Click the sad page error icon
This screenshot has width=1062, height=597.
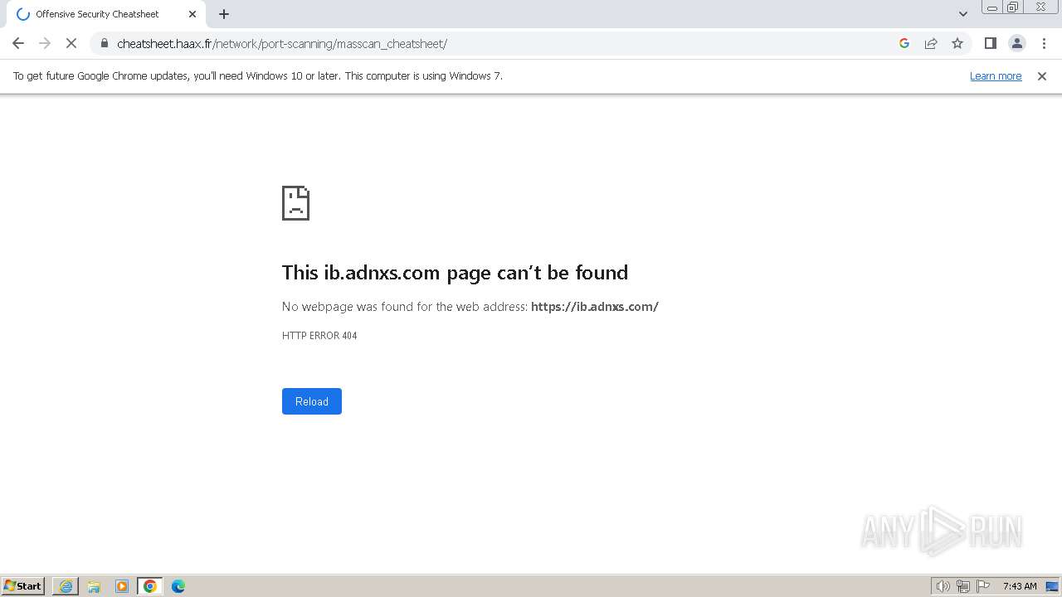coord(296,203)
